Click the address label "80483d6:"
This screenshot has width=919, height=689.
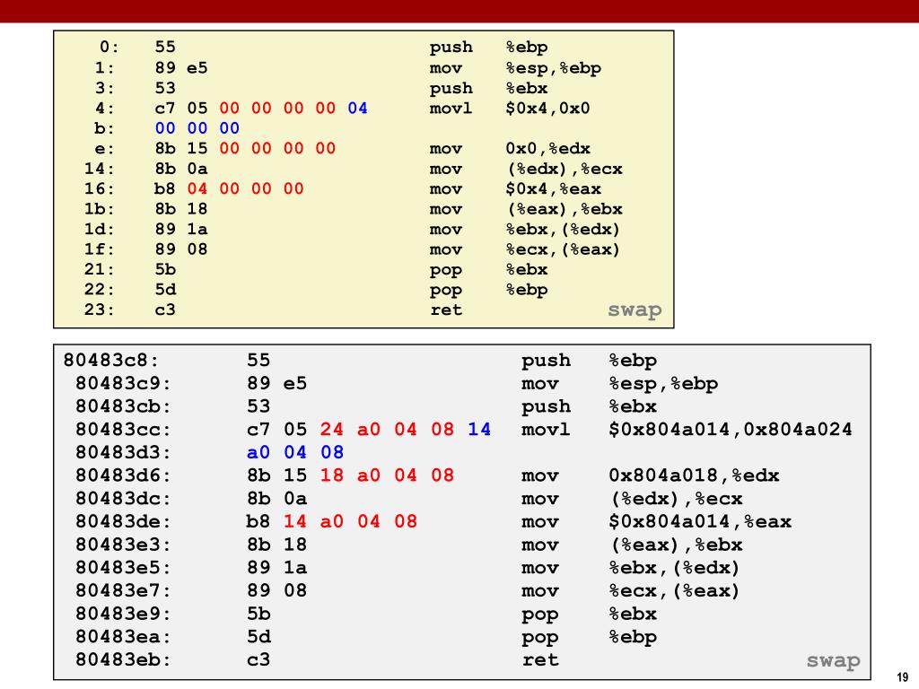pos(123,475)
